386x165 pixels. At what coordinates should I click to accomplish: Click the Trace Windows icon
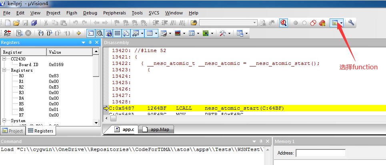(192, 33)
